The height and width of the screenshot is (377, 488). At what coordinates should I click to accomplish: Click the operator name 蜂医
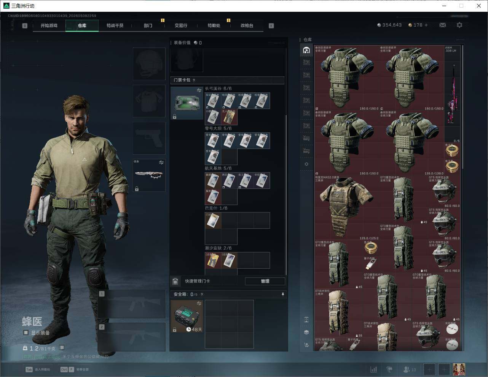tap(32, 322)
